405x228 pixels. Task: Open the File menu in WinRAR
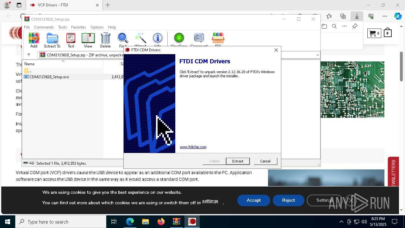[27, 27]
